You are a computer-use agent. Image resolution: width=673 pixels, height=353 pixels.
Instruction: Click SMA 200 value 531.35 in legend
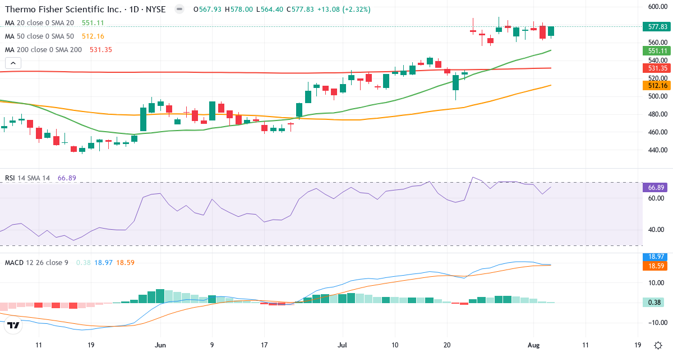[x=101, y=50]
